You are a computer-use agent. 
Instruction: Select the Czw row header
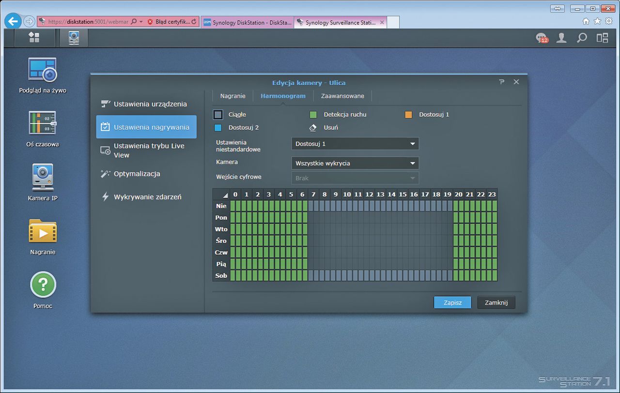[221, 252]
